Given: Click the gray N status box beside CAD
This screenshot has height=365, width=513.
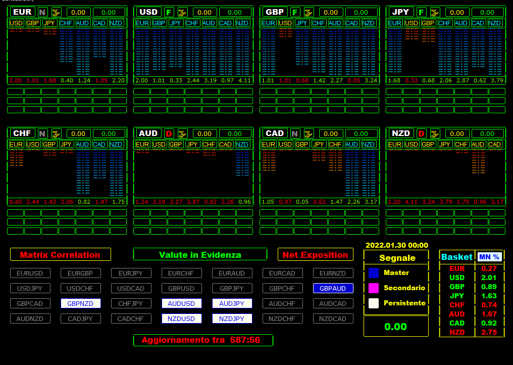Looking at the screenshot, I should coord(295,133).
